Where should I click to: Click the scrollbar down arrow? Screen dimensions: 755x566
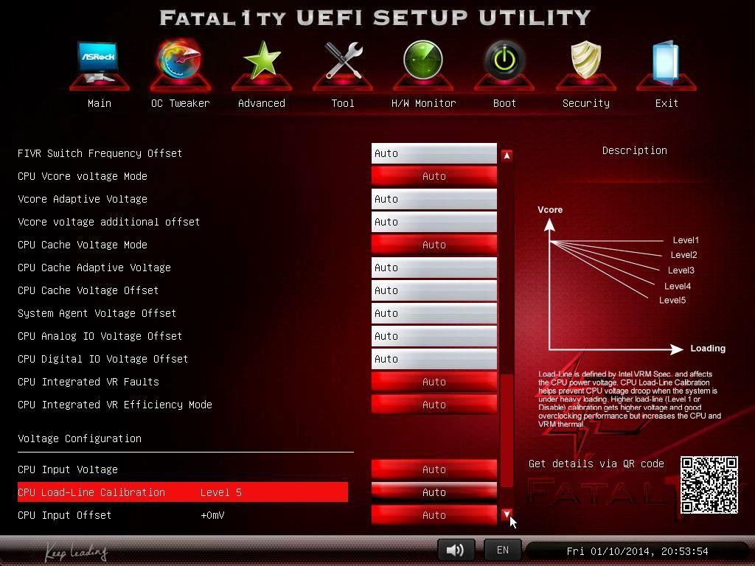pos(507,514)
